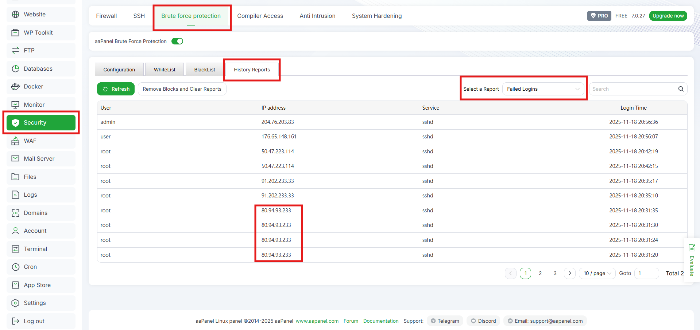Open the Forum link
The height and width of the screenshot is (330, 700).
pos(351,321)
